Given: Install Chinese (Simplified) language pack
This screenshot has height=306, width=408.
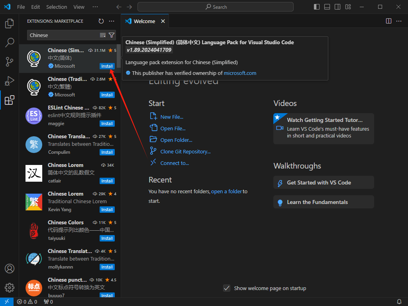Looking at the screenshot, I should point(107,66).
